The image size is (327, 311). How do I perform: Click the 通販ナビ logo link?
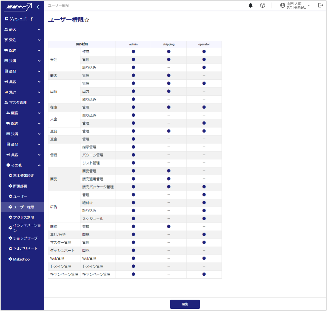coord(19,7)
